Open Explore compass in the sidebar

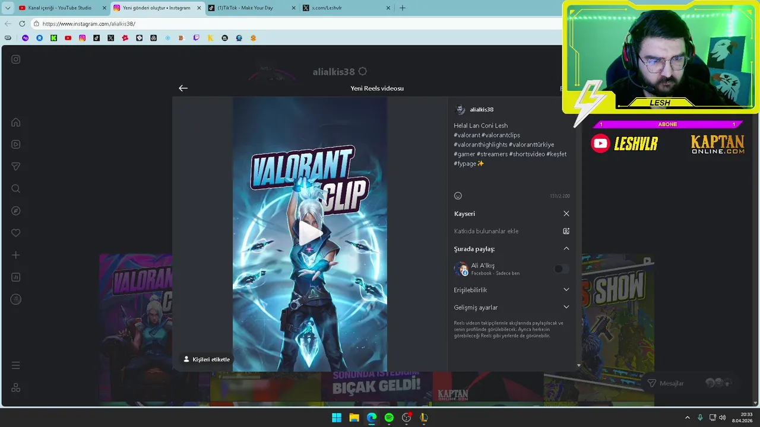[x=16, y=211]
